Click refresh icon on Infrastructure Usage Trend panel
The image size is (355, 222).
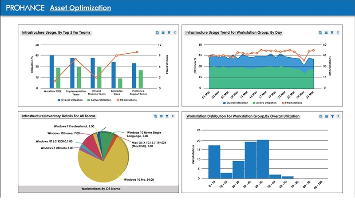(x=320, y=32)
